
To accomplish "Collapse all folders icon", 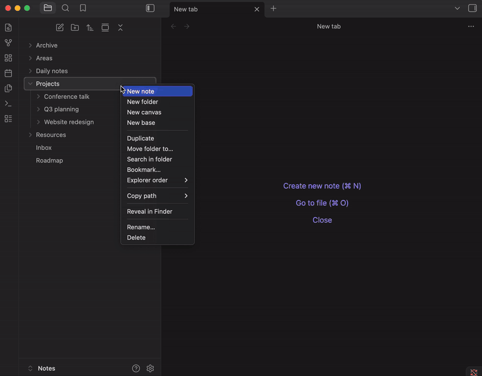I will coord(120,27).
